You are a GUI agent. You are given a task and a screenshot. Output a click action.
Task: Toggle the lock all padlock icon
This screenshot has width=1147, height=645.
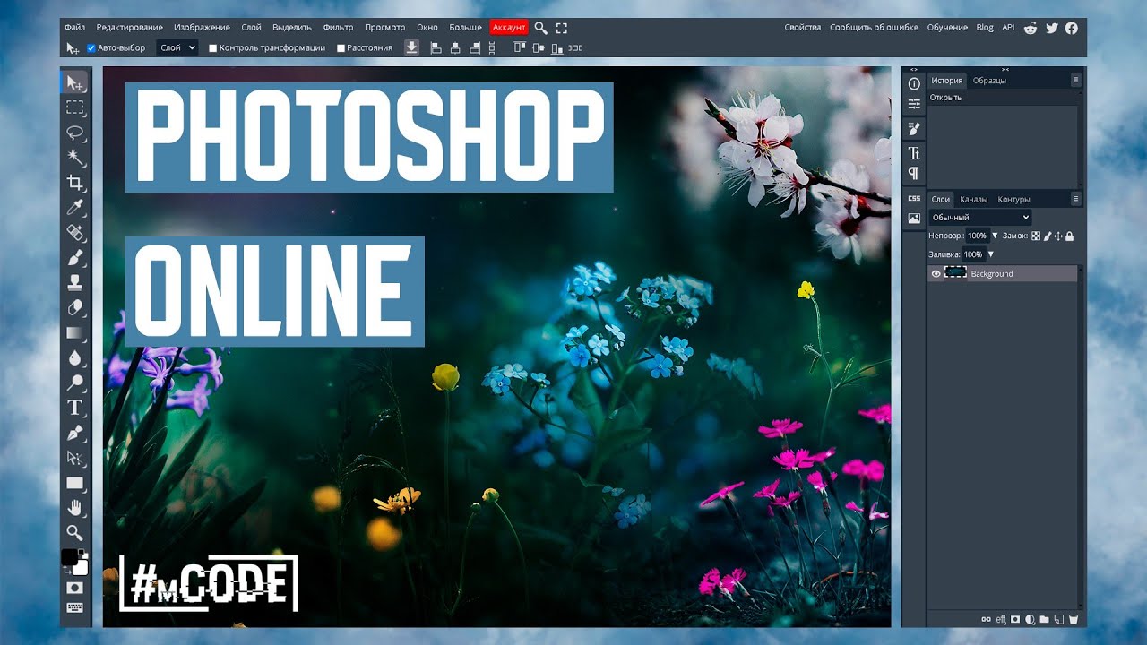coord(1069,236)
